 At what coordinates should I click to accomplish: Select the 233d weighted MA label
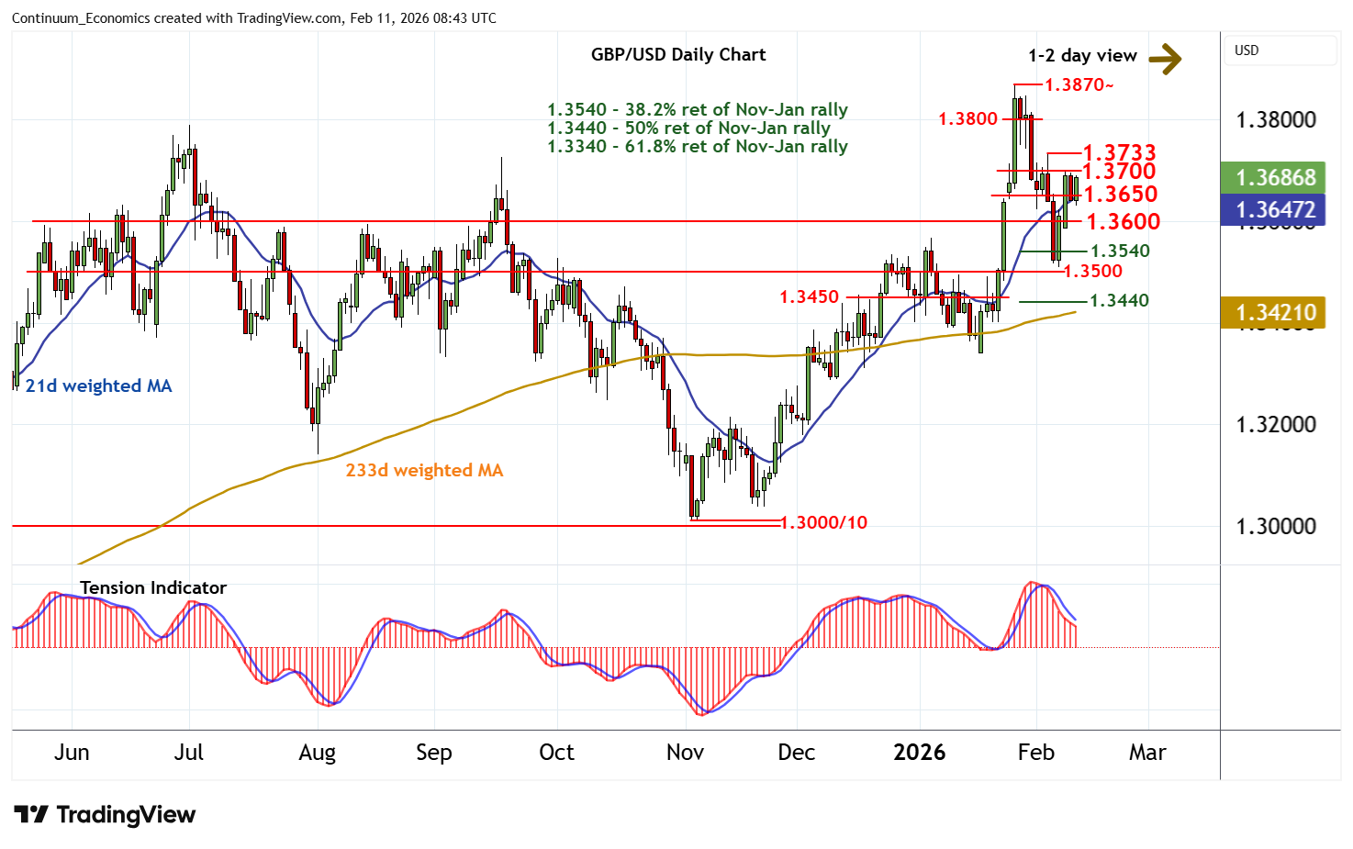pyautogui.click(x=424, y=471)
